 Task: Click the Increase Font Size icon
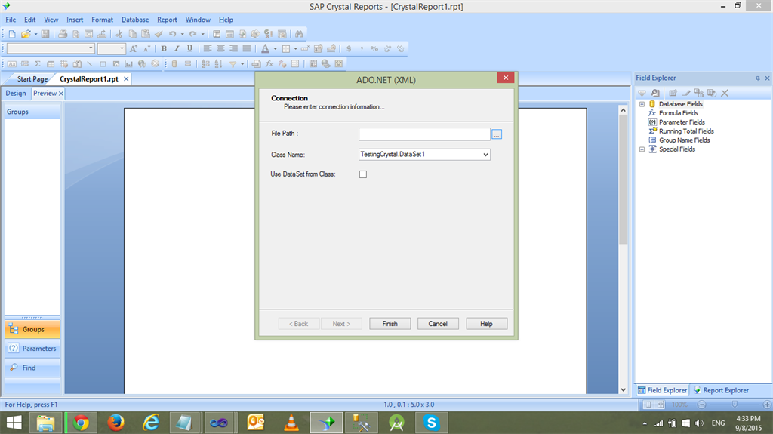pos(133,48)
